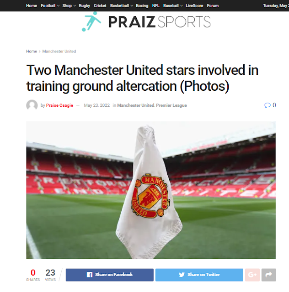Open the Manchester United breadcrumb link
This screenshot has width=289, height=292.
point(59,52)
